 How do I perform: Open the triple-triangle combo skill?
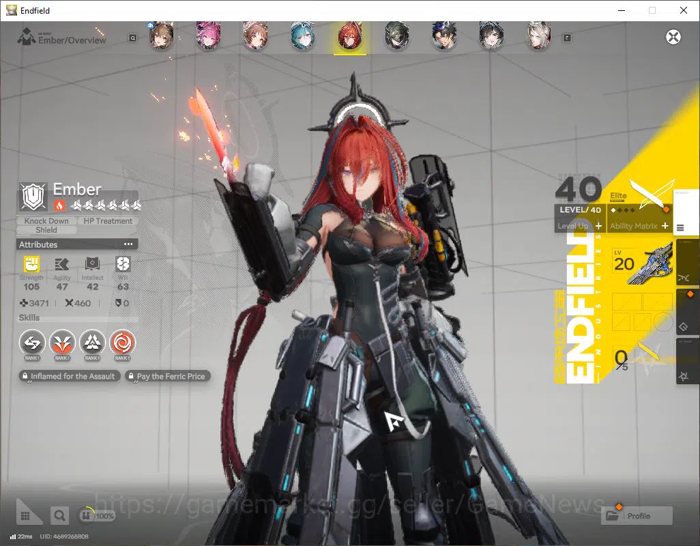click(x=92, y=343)
